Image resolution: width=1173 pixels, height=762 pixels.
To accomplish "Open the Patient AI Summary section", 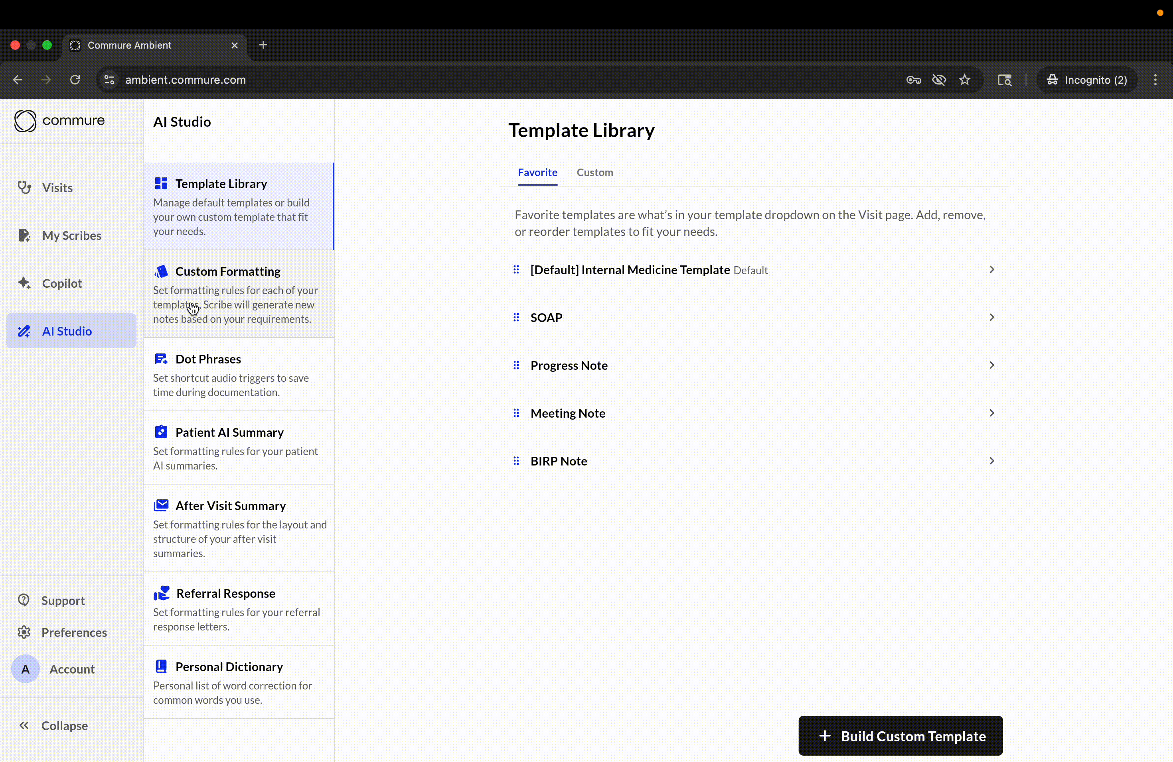I will (230, 432).
